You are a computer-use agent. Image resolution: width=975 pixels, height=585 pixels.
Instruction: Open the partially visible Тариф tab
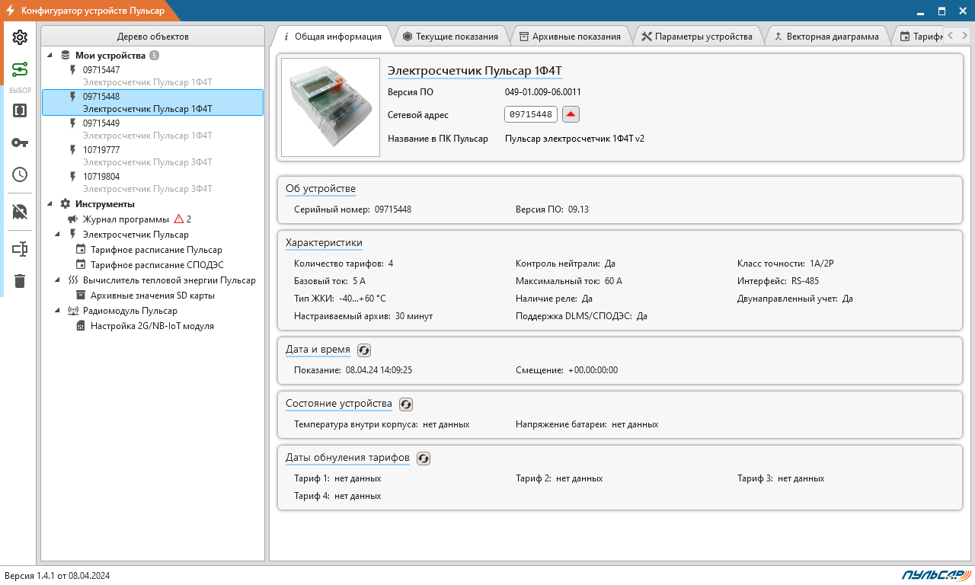[919, 36]
